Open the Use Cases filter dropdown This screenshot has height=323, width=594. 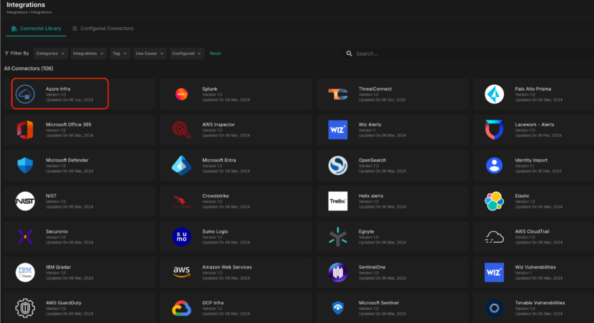point(150,54)
